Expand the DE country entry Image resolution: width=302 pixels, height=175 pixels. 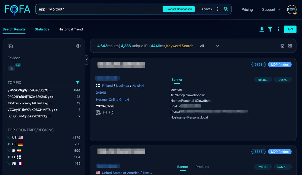point(9,144)
